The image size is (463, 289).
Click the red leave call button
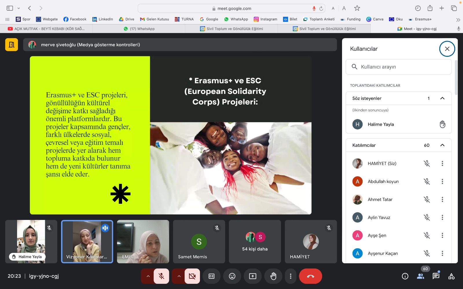310,276
